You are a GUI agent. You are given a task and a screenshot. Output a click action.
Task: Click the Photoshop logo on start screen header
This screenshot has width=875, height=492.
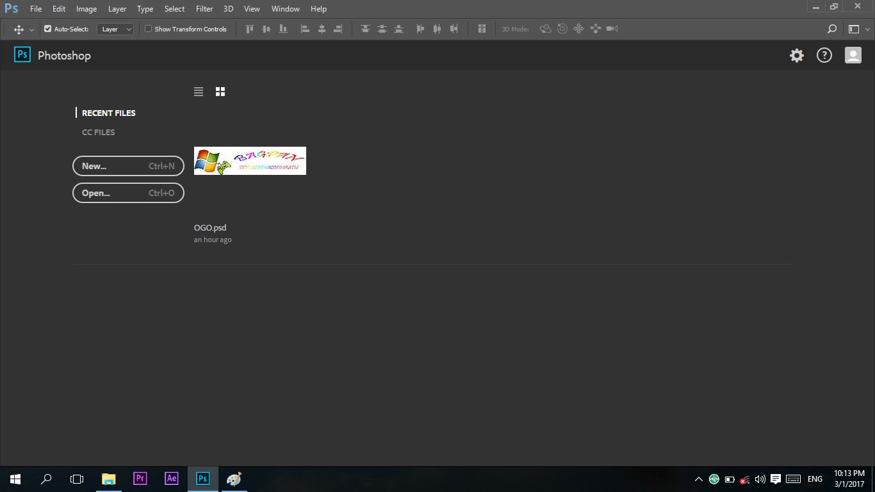(x=22, y=55)
